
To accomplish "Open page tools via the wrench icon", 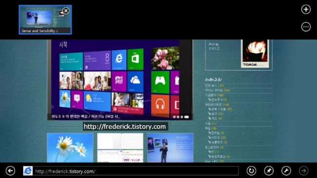I will [x=286, y=171].
